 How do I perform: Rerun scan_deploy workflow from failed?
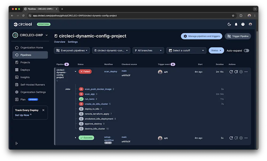tap(236, 72)
